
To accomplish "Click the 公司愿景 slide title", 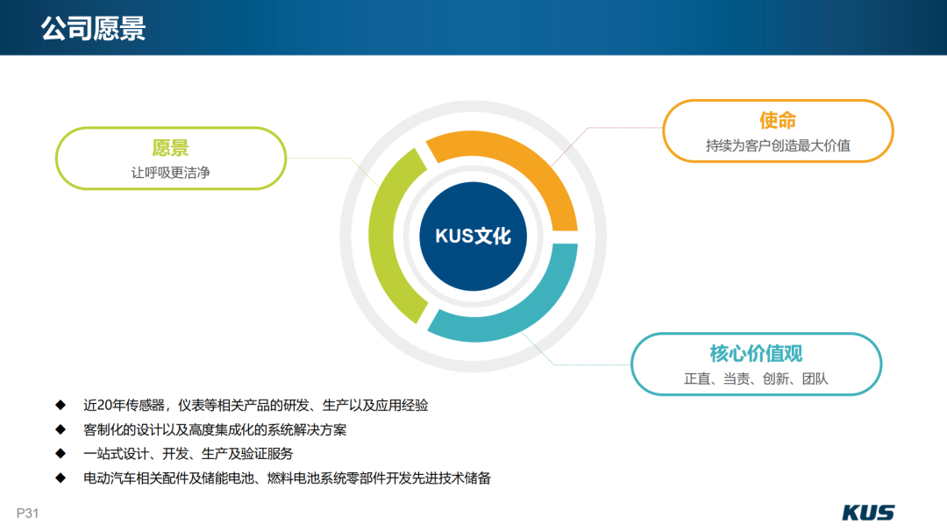I will coord(93,28).
